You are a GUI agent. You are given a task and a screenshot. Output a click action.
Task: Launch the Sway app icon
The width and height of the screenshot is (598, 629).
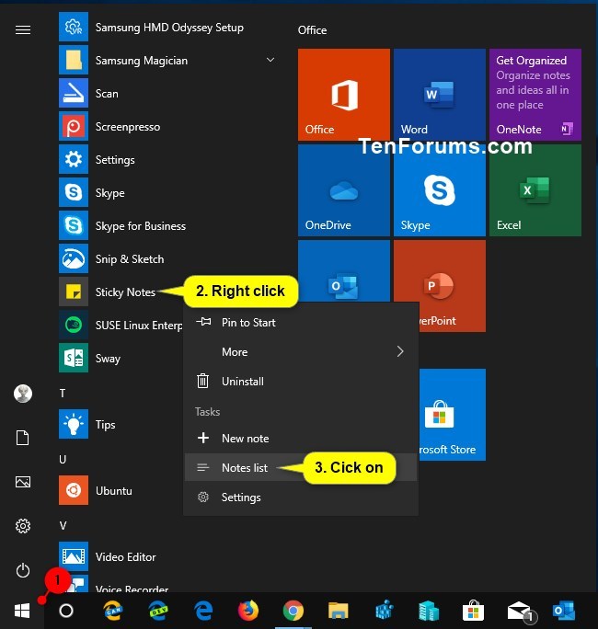(x=74, y=358)
